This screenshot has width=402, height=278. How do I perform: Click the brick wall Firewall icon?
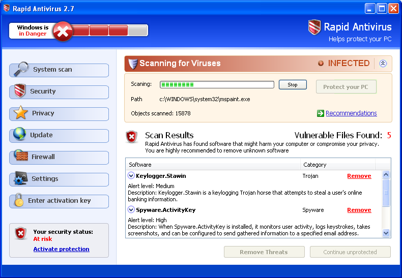(20, 156)
